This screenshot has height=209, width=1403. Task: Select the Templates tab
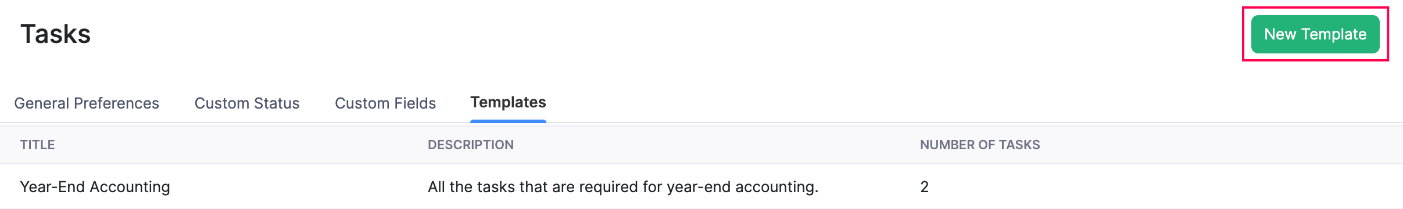tap(508, 102)
